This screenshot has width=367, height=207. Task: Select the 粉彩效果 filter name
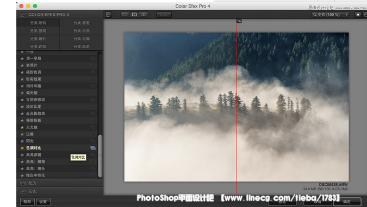coord(34,79)
